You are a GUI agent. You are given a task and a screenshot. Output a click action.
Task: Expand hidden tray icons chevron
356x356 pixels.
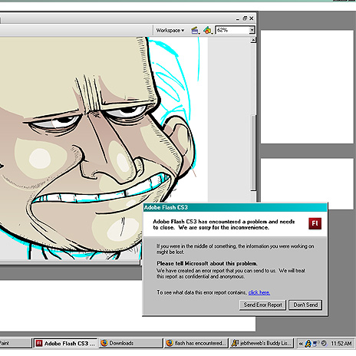click(x=301, y=344)
